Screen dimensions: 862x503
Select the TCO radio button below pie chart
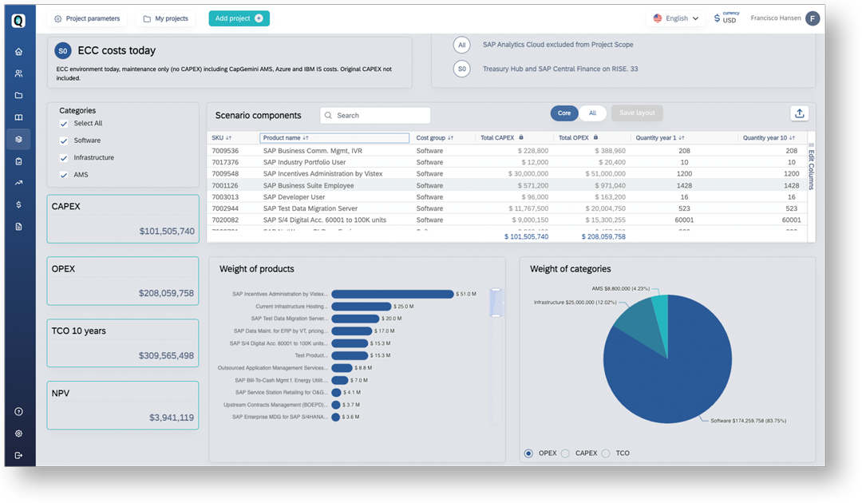[x=607, y=453]
